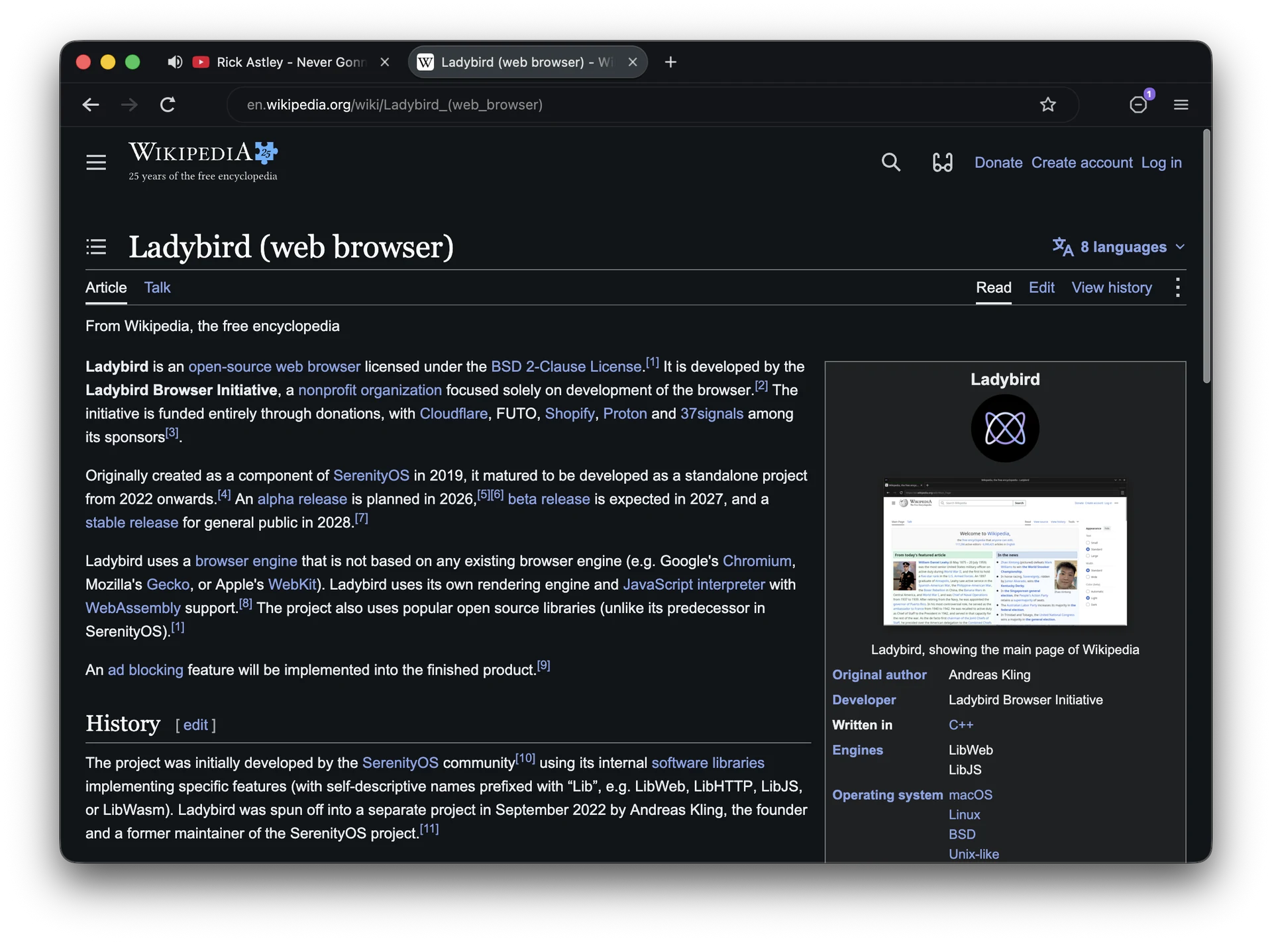Close the Rick Astley tab
Screen dimensions: 1272x942
tap(385, 62)
